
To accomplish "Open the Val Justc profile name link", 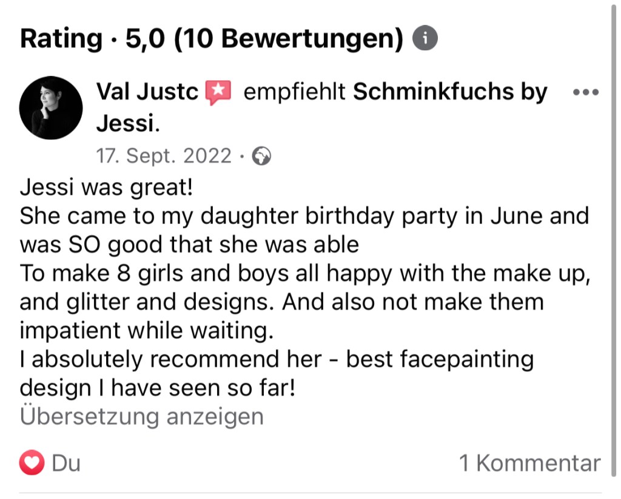I will (147, 92).
